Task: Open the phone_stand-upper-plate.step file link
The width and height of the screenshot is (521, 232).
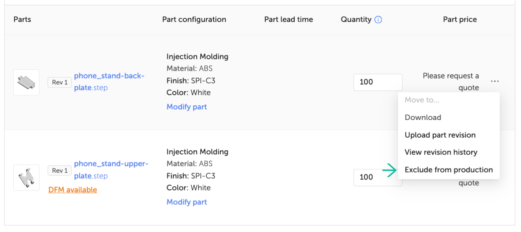Action: 111,170
